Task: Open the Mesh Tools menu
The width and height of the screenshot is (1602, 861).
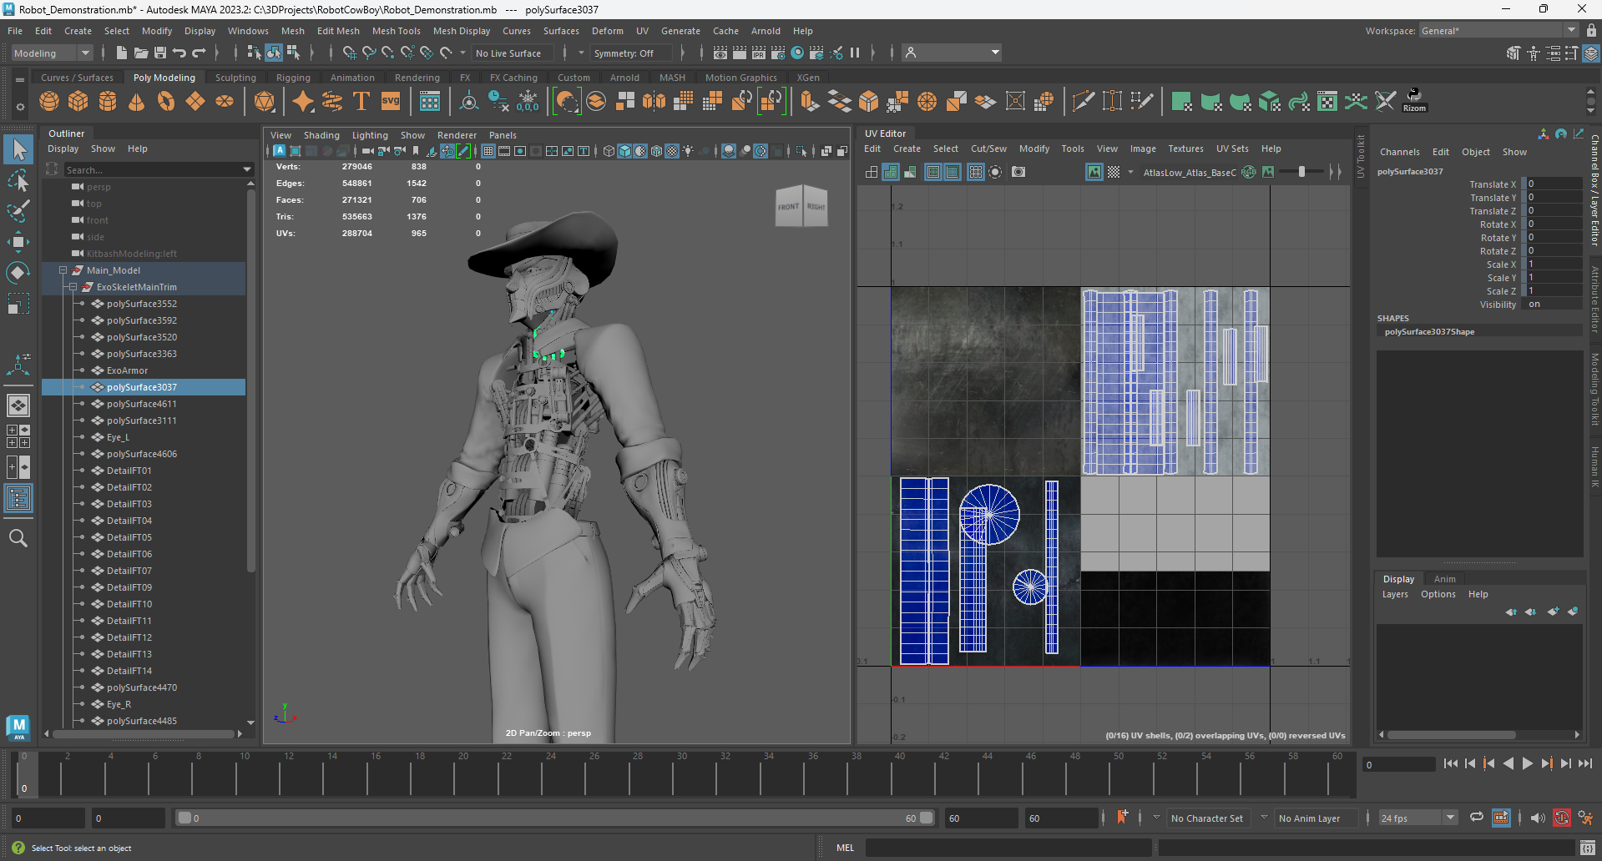Action: [x=396, y=31]
